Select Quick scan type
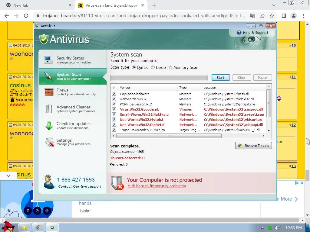The image size is (310, 232). tap(134, 67)
